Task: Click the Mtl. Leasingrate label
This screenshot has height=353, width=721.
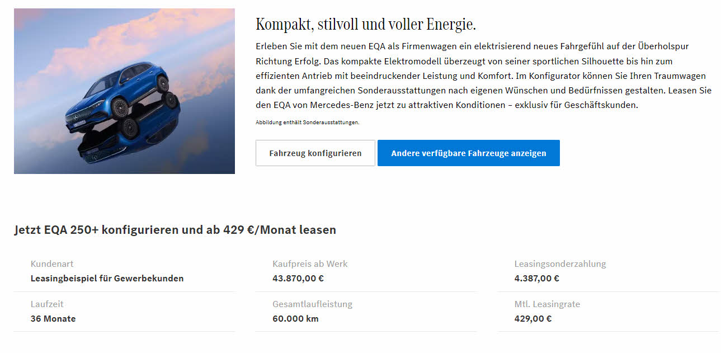Action: click(x=547, y=304)
